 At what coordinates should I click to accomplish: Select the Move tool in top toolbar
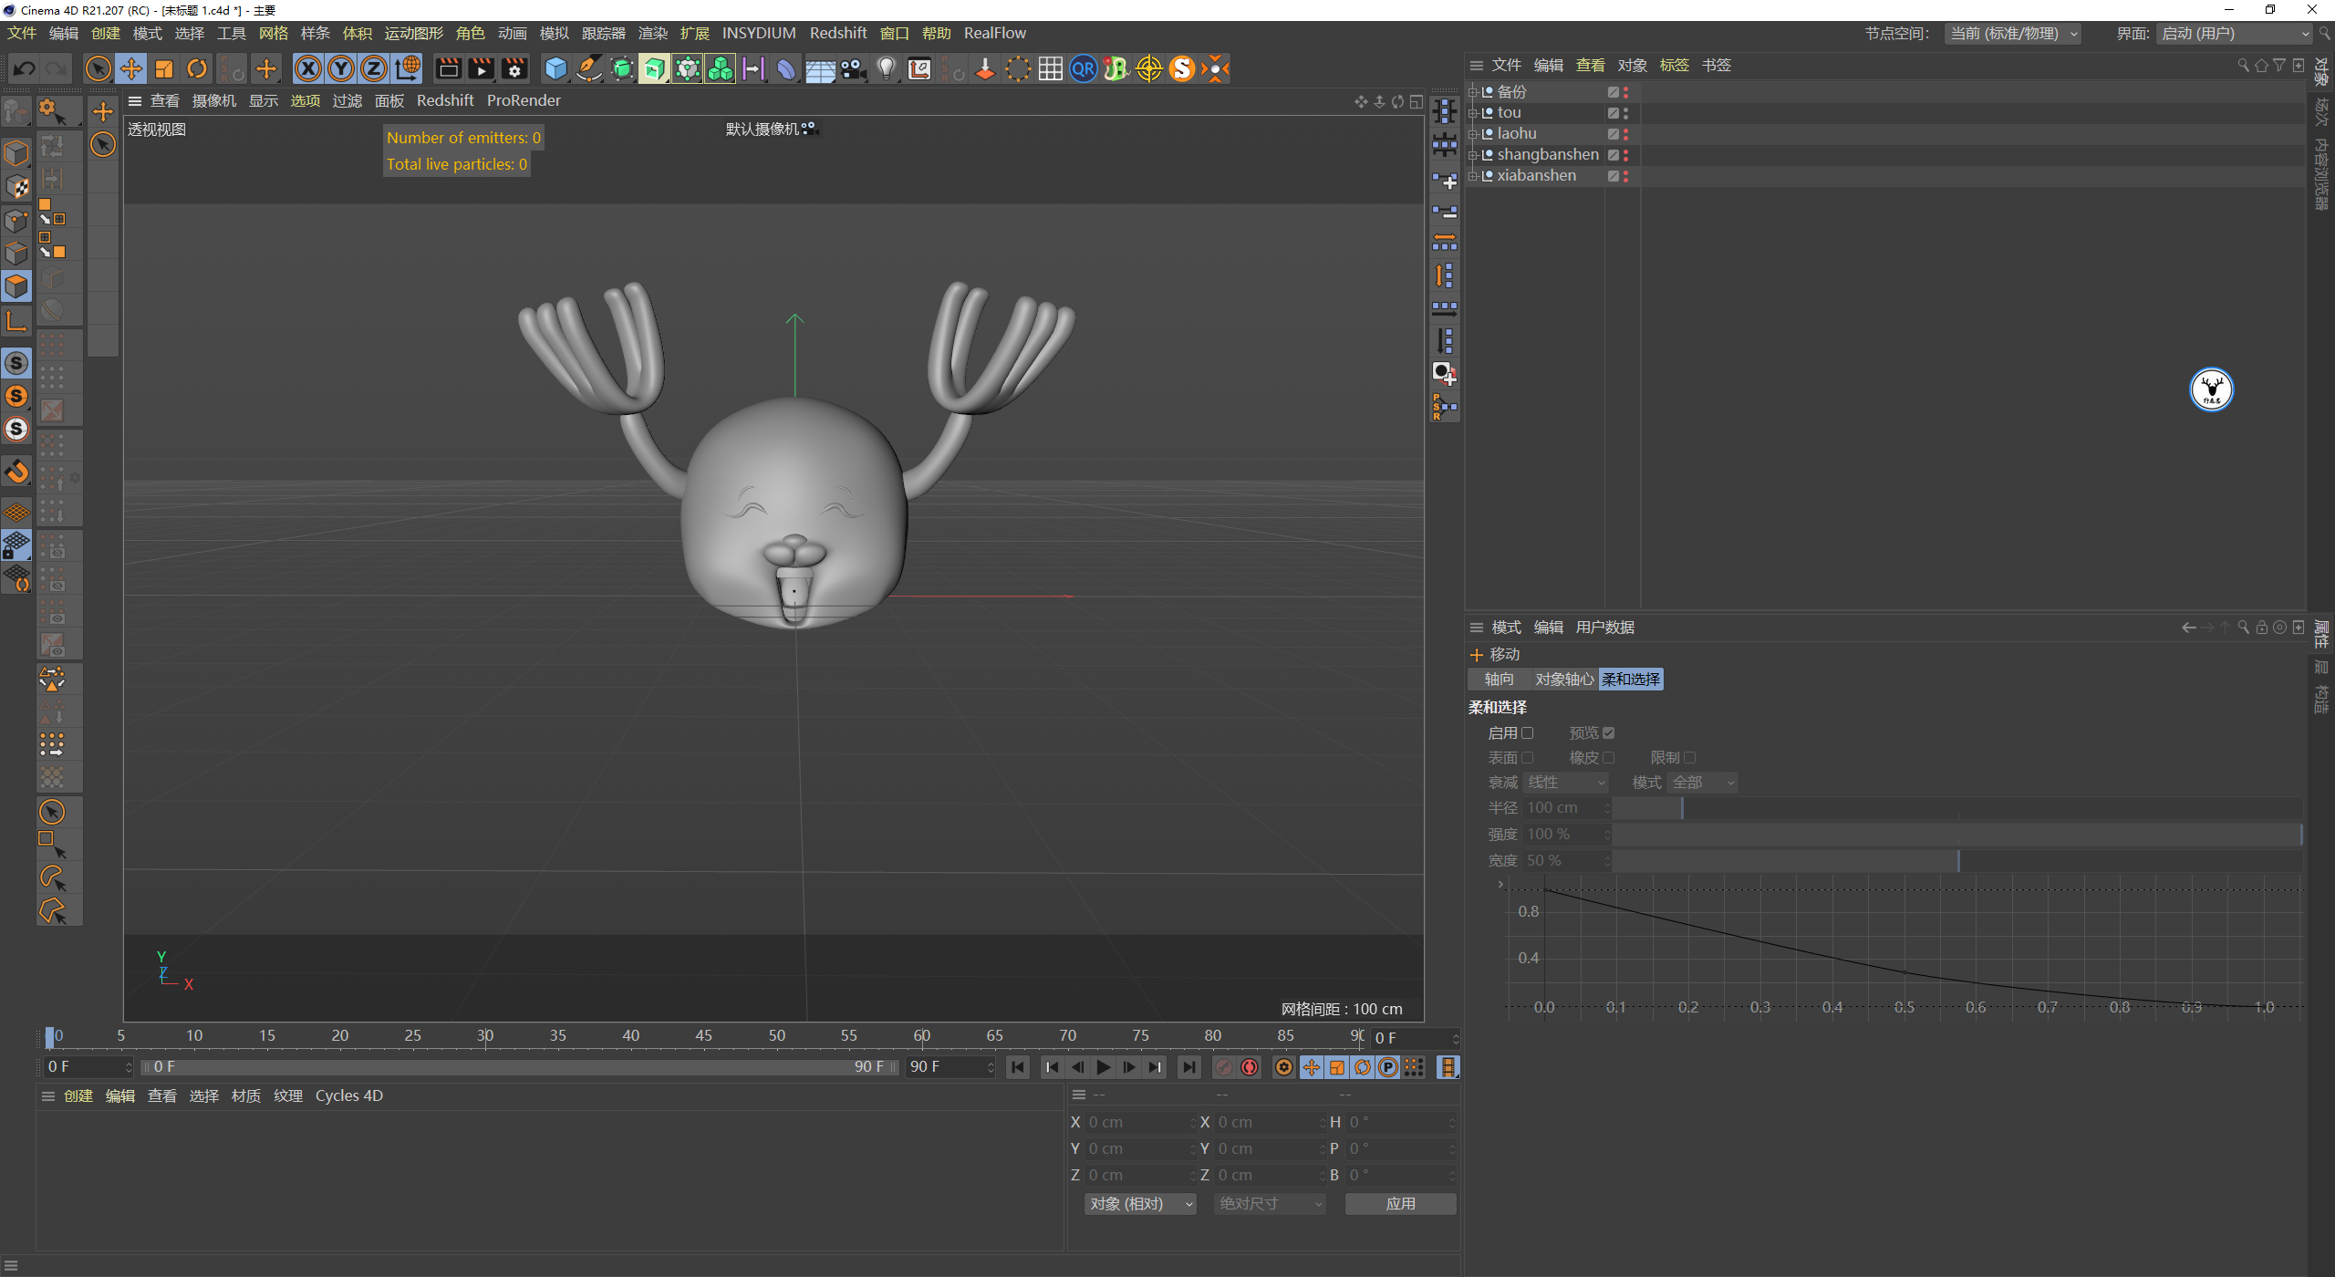(131, 68)
